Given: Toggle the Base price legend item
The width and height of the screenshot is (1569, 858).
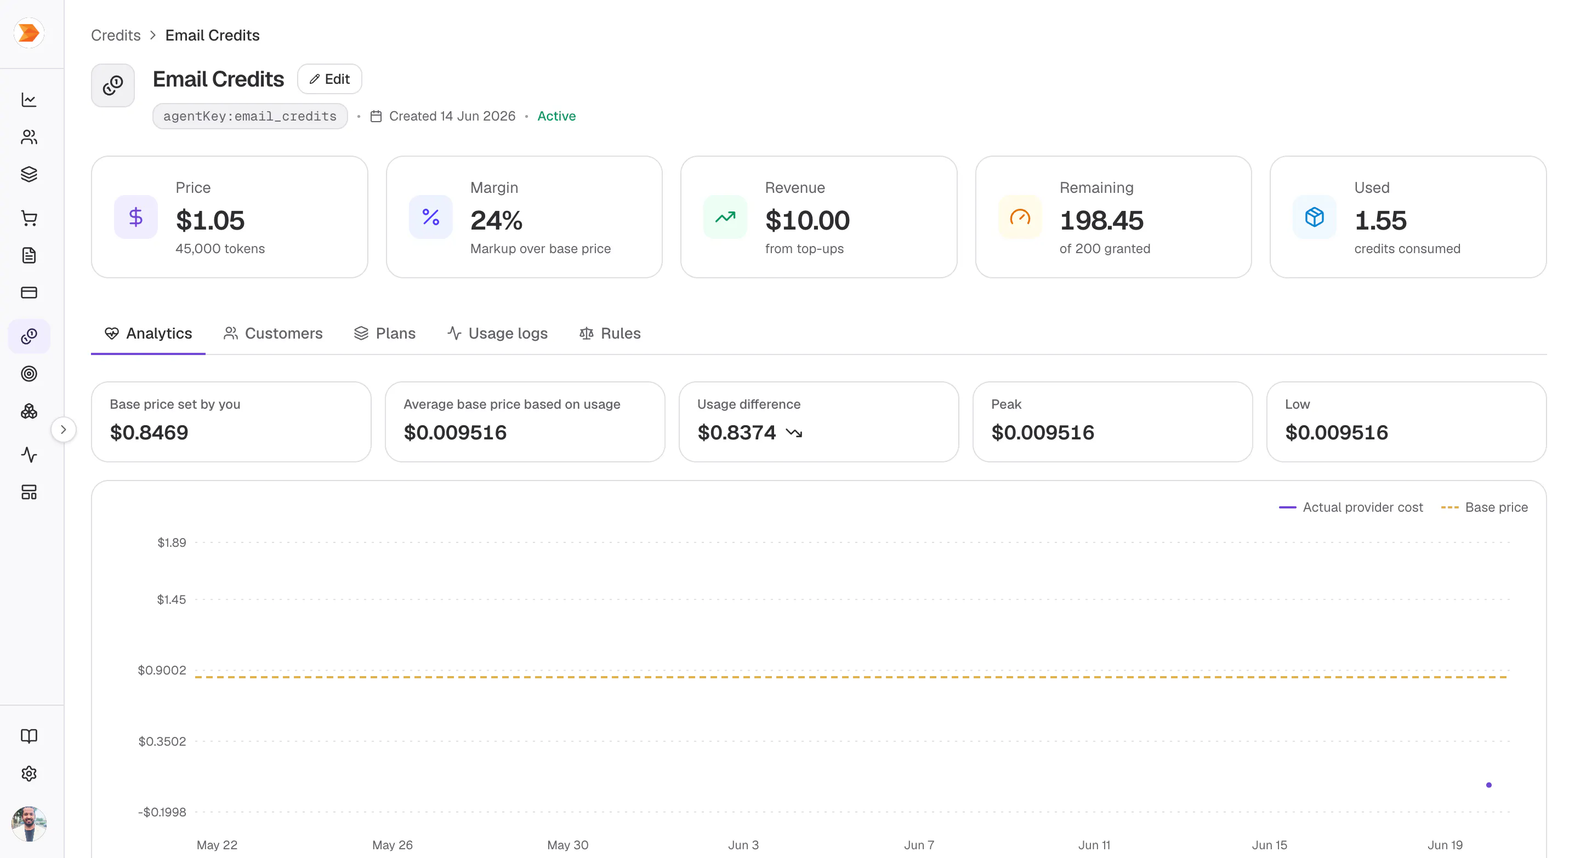Looking at the screenshot, I should [1485, 507].
